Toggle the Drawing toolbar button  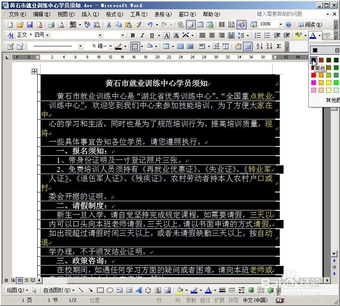click(241, 25)
